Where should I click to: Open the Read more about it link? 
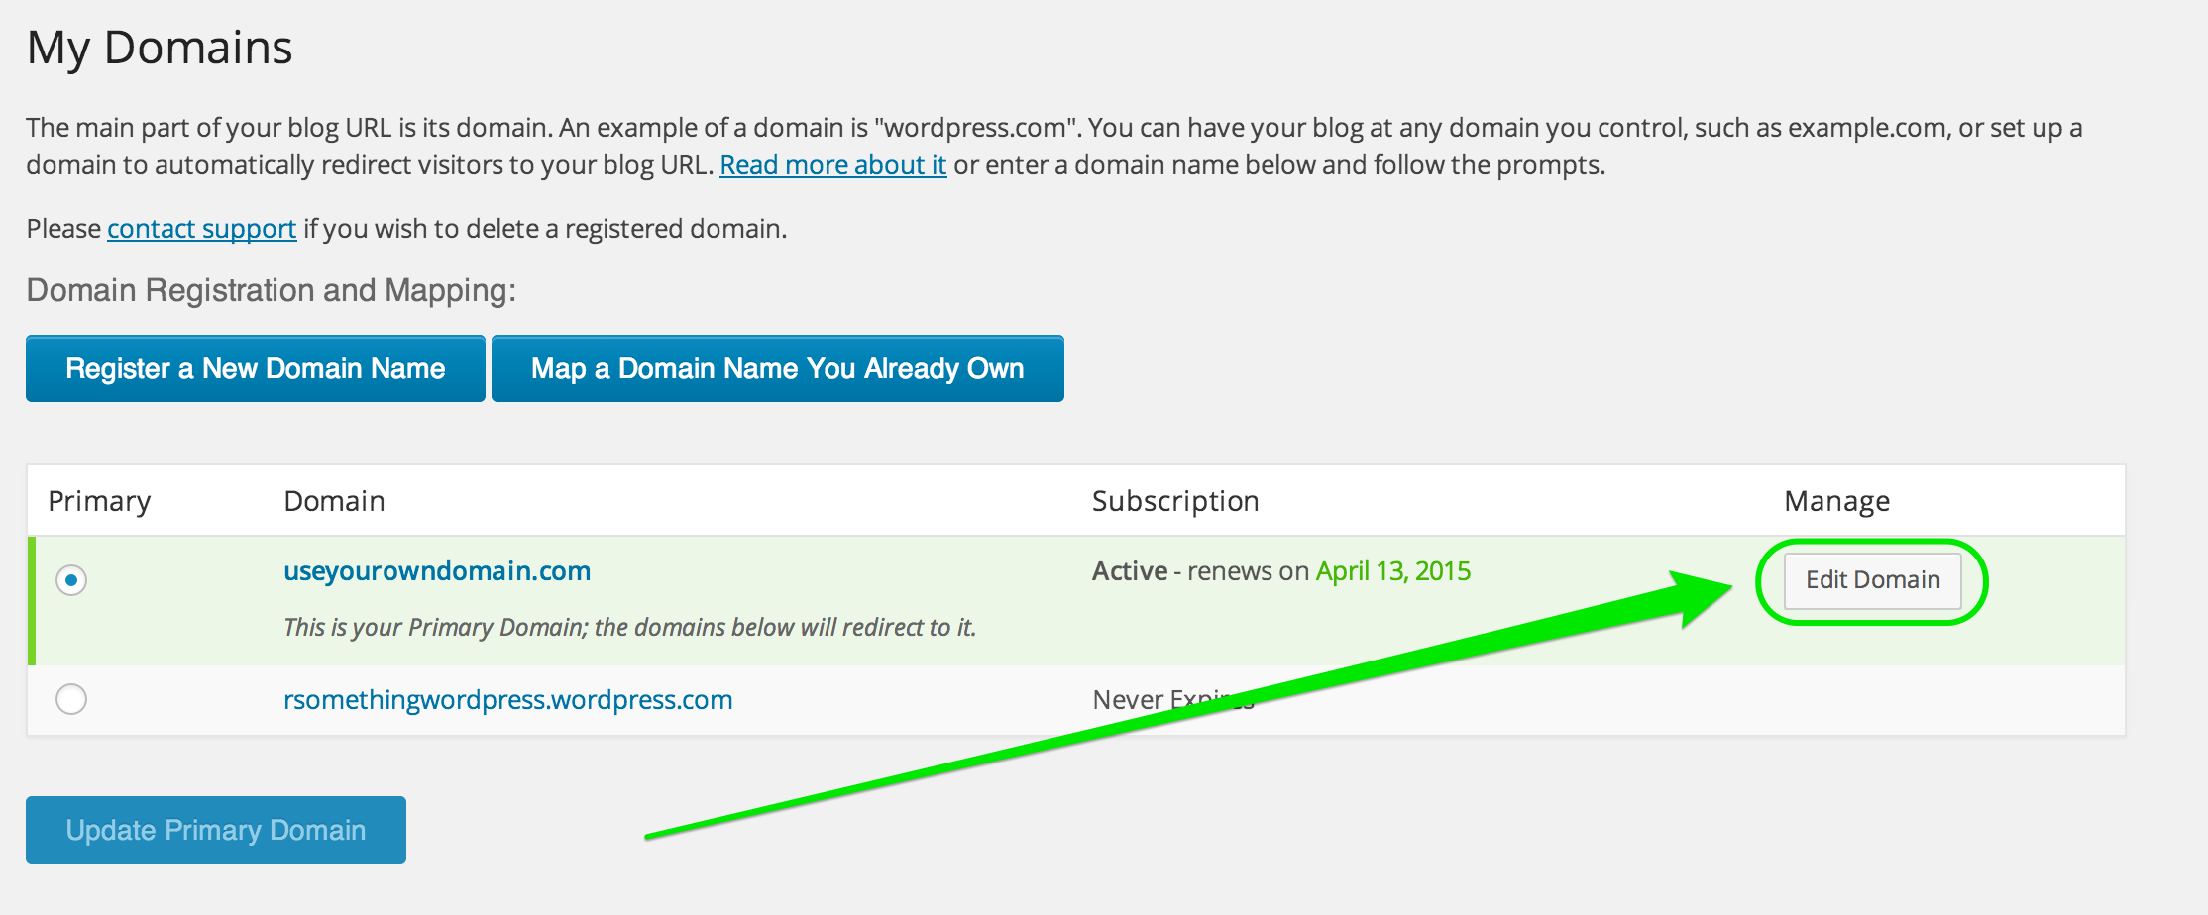click(x=832, y=165)
